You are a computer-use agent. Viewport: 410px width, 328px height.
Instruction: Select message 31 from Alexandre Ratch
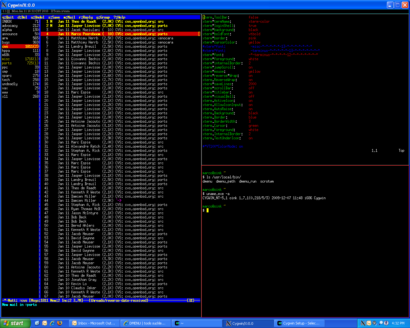pos(120,146)
